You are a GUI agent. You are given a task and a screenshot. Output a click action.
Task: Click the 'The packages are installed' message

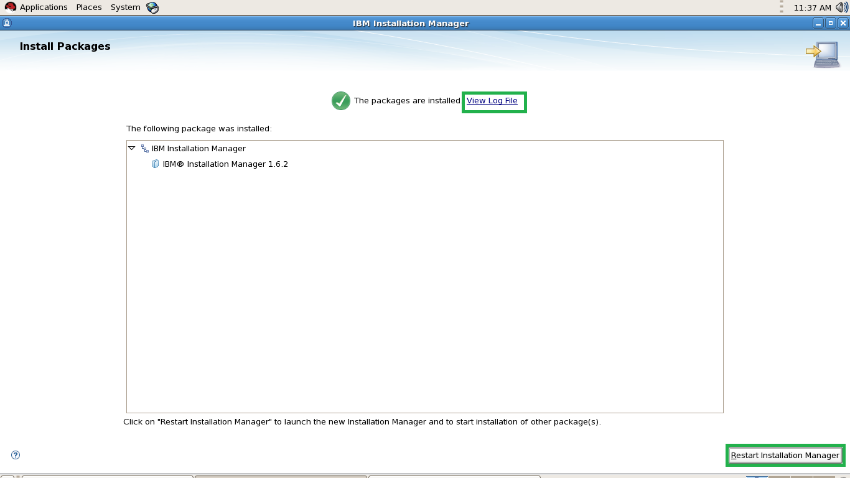click(x=407, y=101)
